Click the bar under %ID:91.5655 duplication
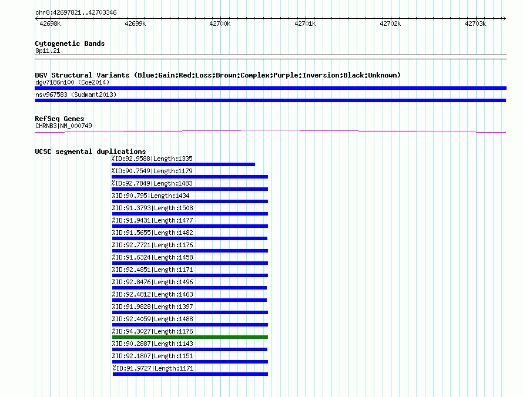Viewport: 523px width, 397px height. (x=190, y=238)
